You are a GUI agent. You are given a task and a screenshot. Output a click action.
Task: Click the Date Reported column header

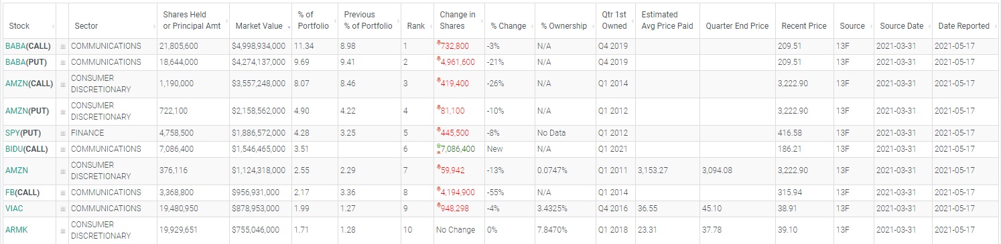pyautogui.click(x=963, y=26)
